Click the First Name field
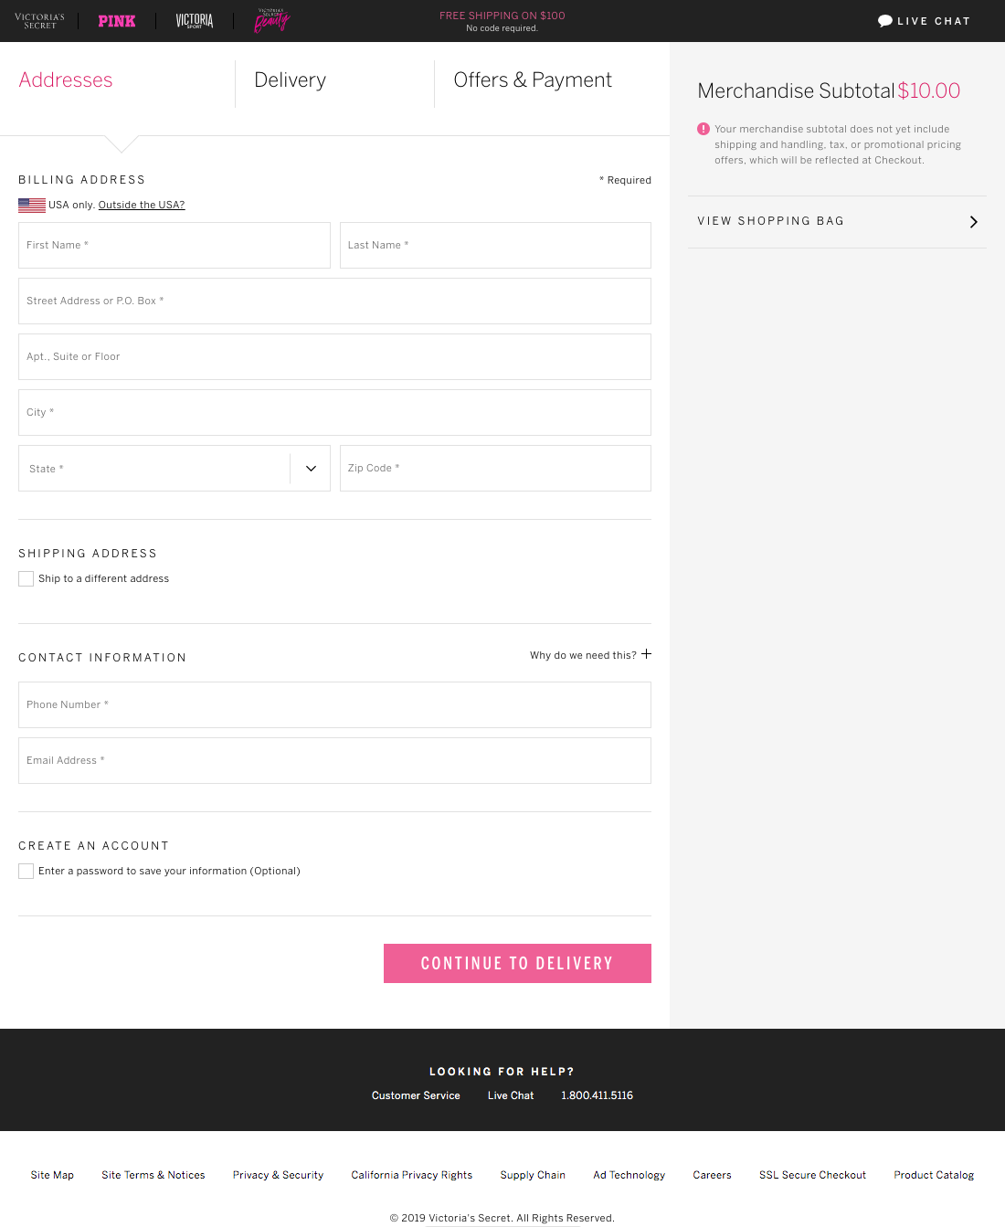Image resolution: width=1005 pixels, height=1227 pixels. click(174, 246)
